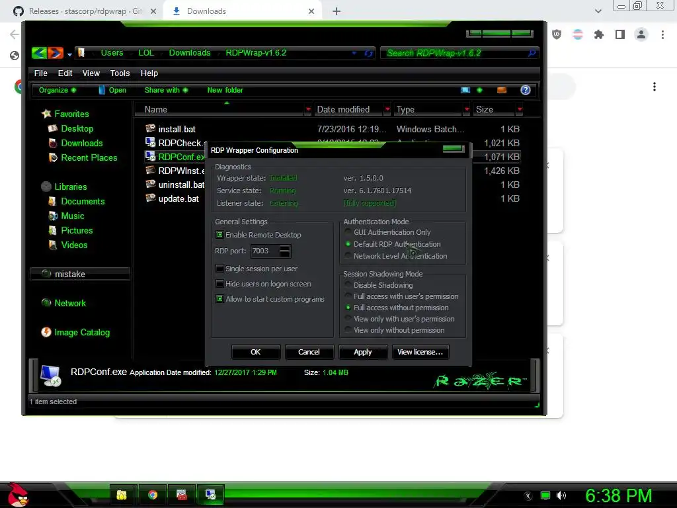Open recent locations dropdown beside nav arrows

[69, 54]
